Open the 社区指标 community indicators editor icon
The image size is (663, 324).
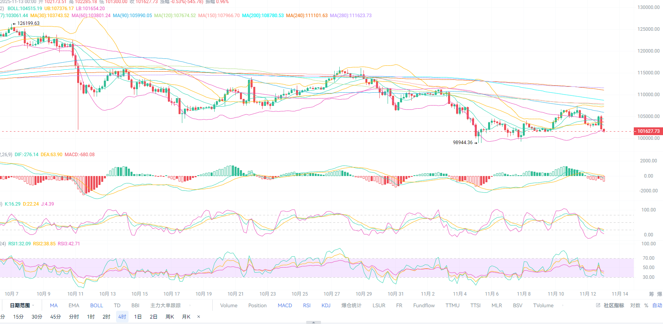click(598, 305)
